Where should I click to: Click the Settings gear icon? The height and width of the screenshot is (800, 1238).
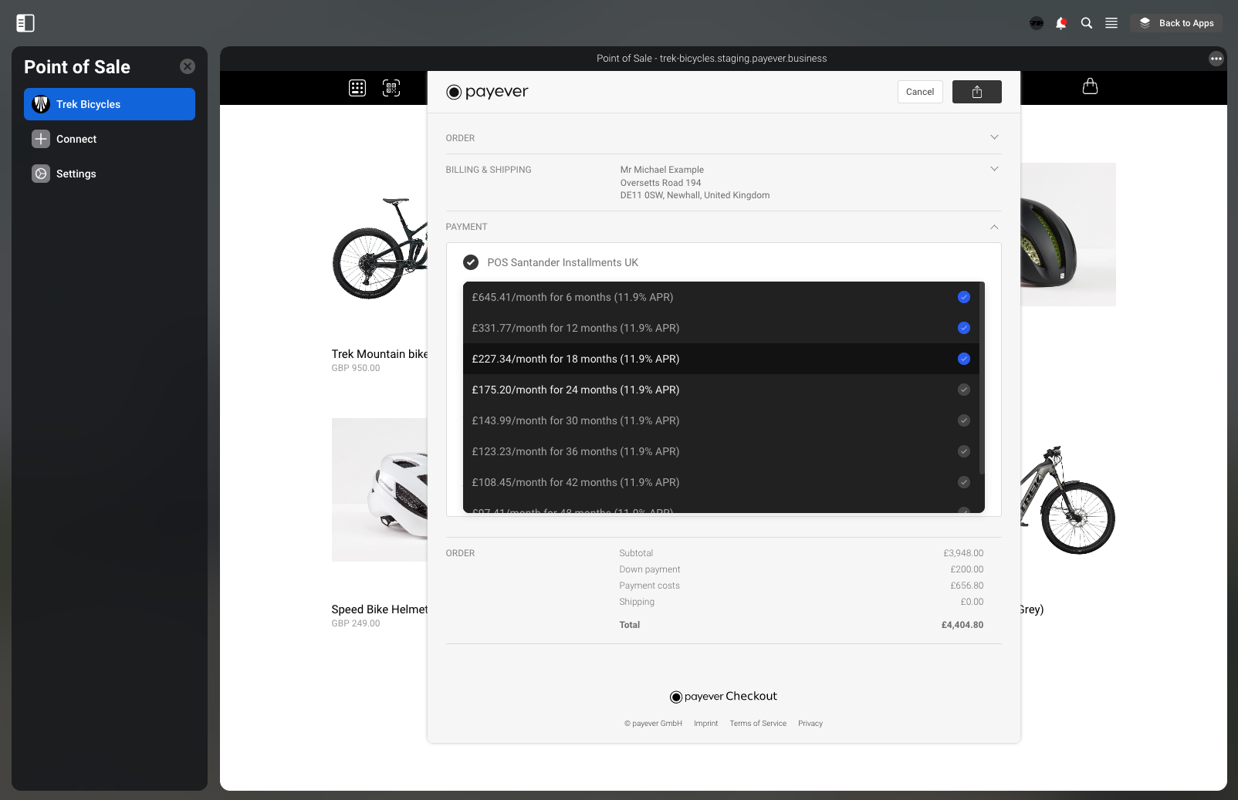41,174
